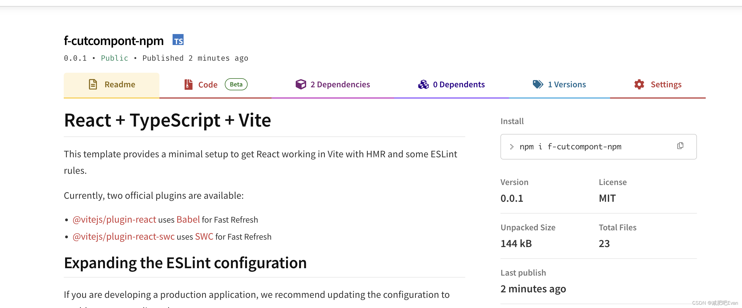Image resolution: width=742 pixels, height=308 pixels.
Task: Click the Code zip file icon
Action: [x=188, y=84]
